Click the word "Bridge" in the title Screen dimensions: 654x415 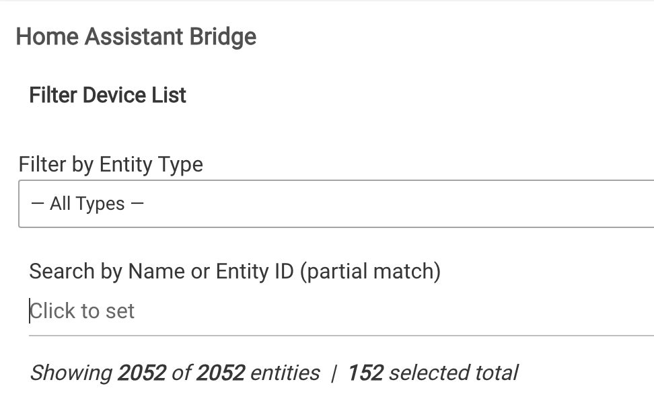tap(223, 36)
